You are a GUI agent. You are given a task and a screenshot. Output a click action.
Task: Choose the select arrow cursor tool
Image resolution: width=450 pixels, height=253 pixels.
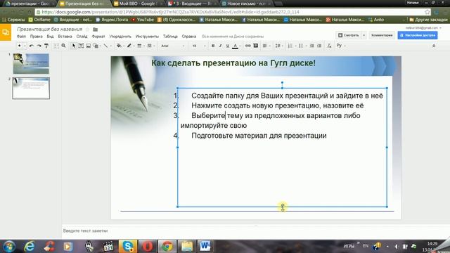(73, 46)
